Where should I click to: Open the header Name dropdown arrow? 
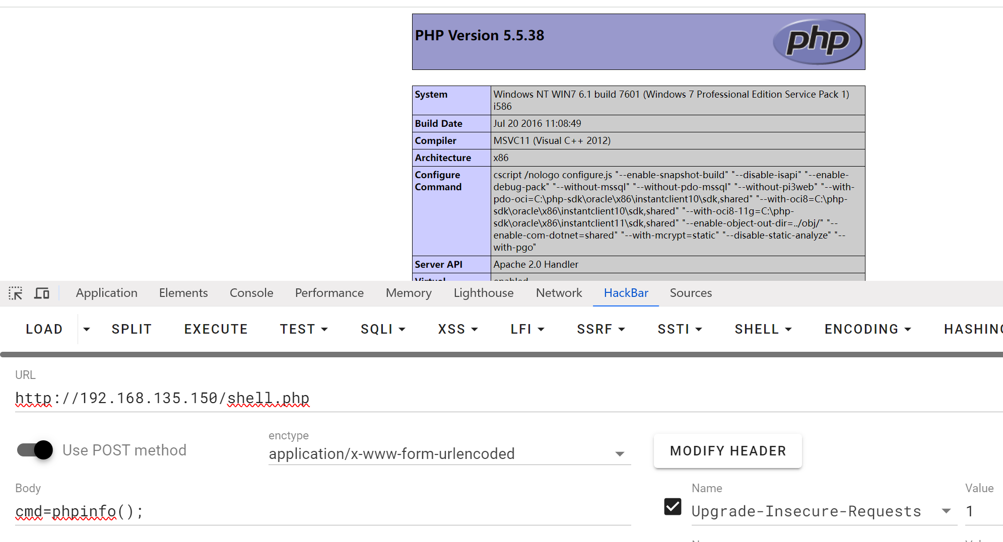pyautogui.click(x=947, y=511)
